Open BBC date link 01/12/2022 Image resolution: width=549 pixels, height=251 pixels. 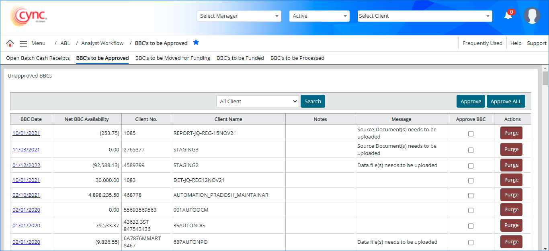click(26, 165)
